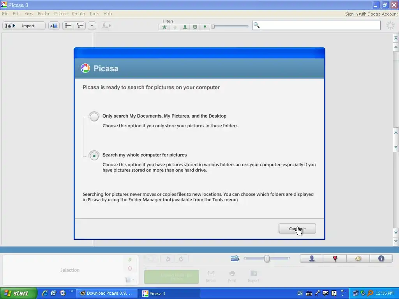Open the Help menu
The height and width of the screenshot is (299, 399).
pos(108,14)
